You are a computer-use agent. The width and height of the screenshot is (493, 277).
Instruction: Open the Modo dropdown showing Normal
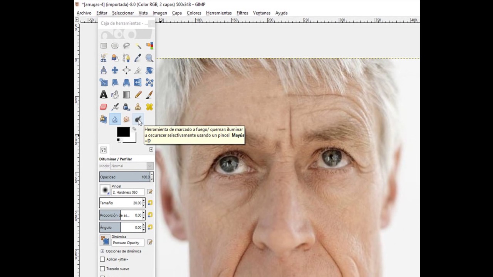point(132,166)
